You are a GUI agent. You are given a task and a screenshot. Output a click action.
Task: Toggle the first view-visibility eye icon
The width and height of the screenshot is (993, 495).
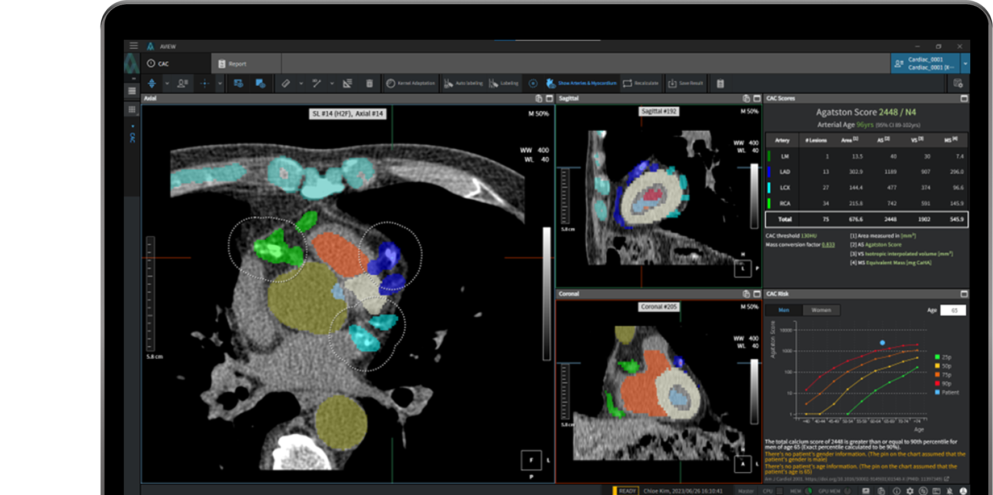point(239,83)
